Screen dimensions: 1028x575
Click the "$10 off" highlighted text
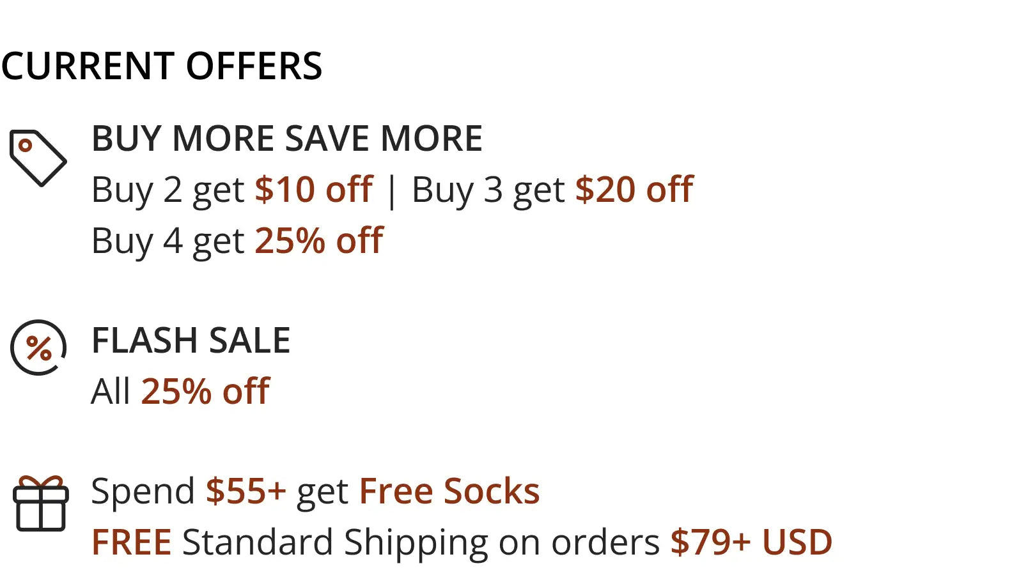(314, 190)
